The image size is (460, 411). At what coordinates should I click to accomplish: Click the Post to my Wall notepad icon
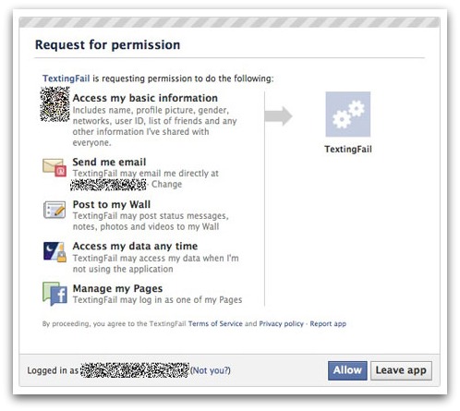point(54,210)
